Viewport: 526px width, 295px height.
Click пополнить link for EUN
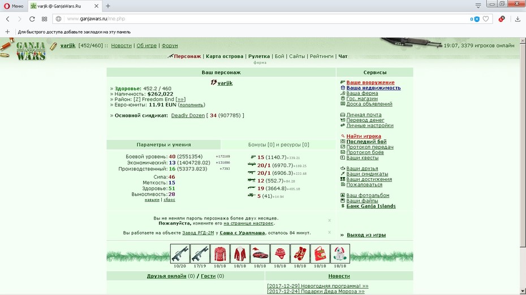pos(191,105)
